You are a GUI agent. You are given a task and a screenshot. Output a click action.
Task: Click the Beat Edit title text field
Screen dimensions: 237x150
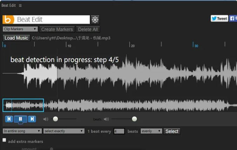click(52, 20)
